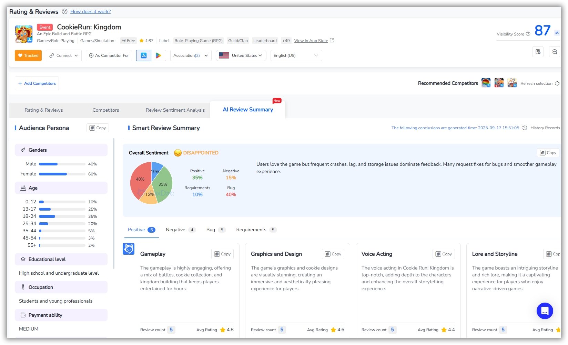Screen dimensions: 568x345
Task: Select the second recommended competitor icon
Action: [x=499, y=83]
